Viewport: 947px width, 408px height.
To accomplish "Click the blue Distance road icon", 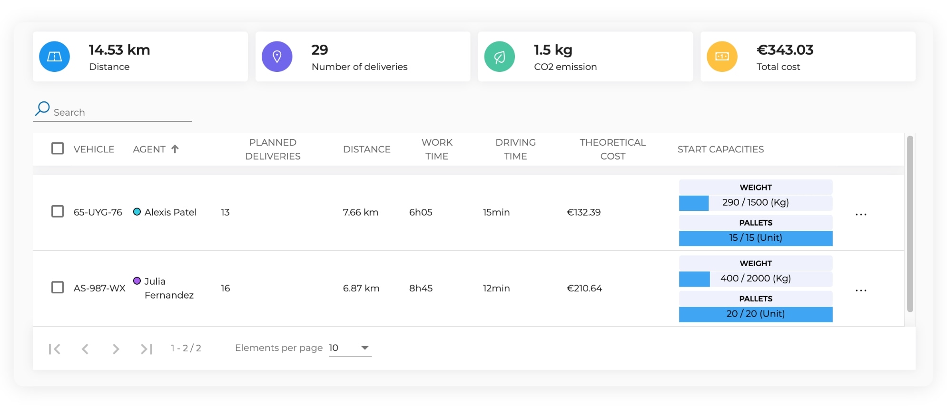I will pyautogui.click(x=54, y=57).
